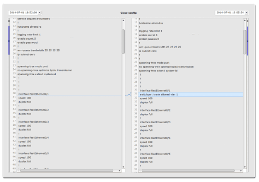Click the blue change marker in right overview gutter
This screenshot has width=259, height=182.
247,41
